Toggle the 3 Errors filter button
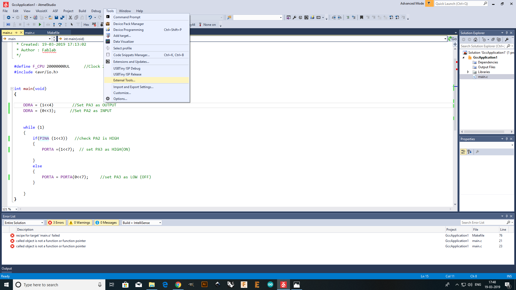 click(x=56, y=223)
